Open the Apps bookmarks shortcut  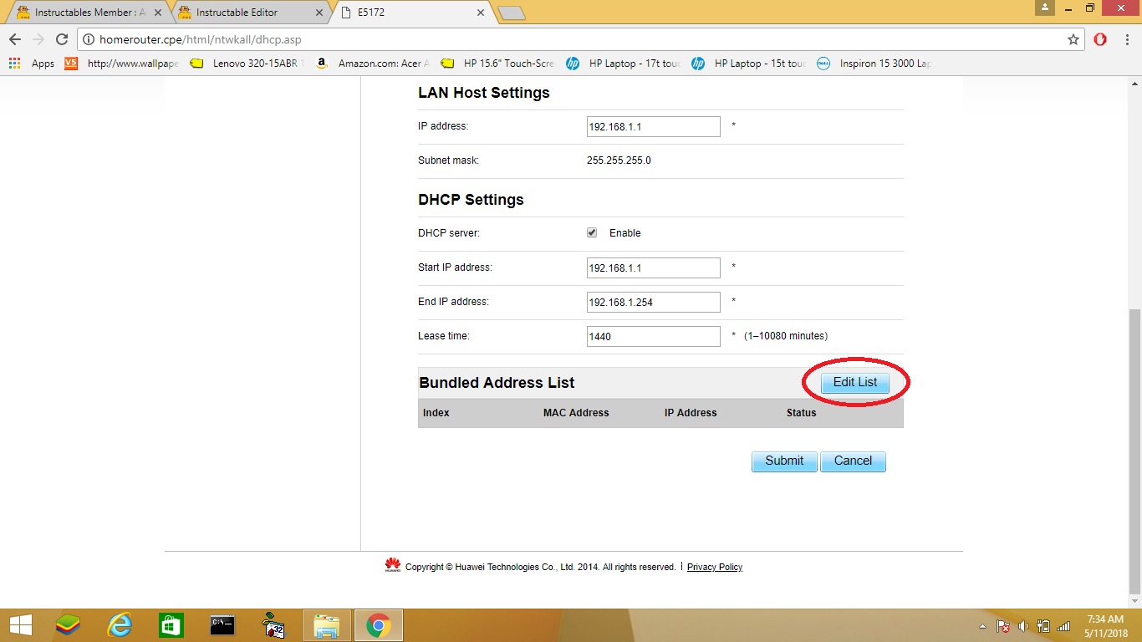(x=32, y=64)
